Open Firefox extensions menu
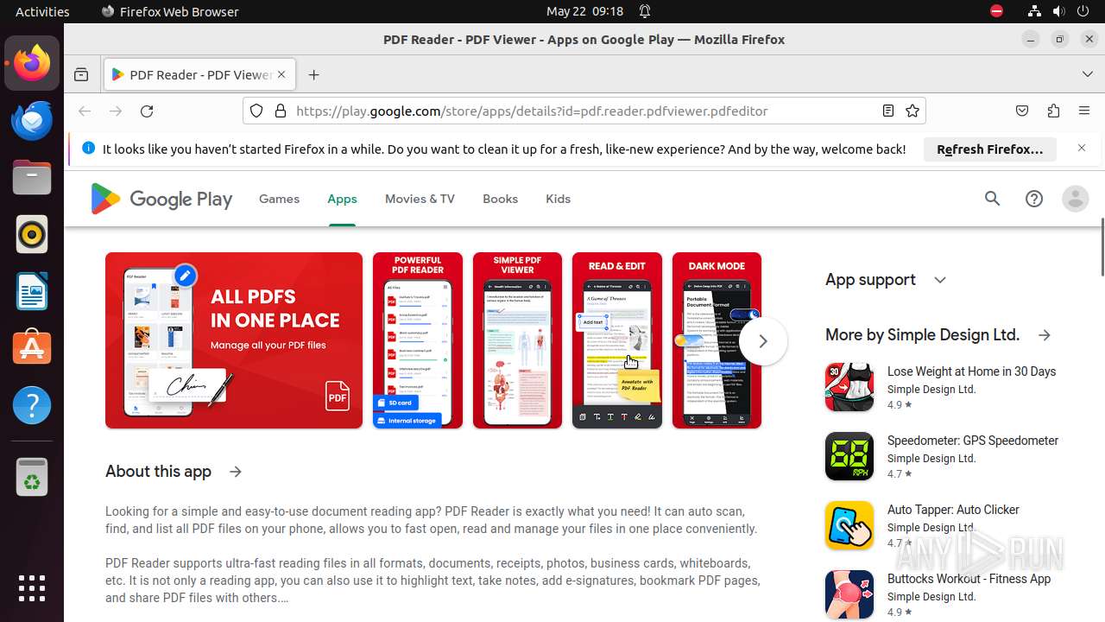The image size is (1105, 622). tap(1053, 111)
